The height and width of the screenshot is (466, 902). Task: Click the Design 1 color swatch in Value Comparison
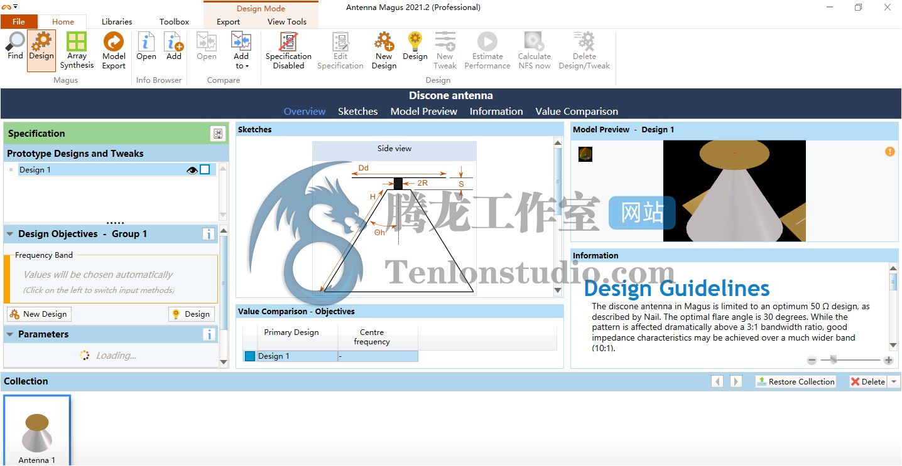pos(250,356)
